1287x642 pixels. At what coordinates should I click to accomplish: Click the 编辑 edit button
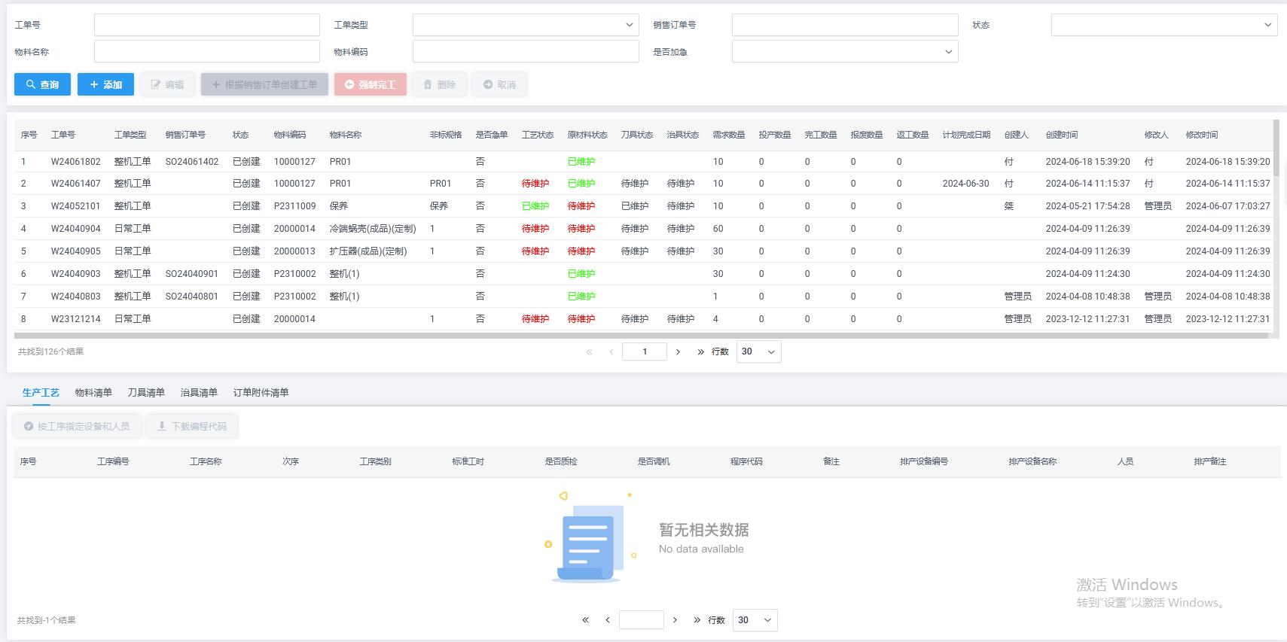click(167, 84)
